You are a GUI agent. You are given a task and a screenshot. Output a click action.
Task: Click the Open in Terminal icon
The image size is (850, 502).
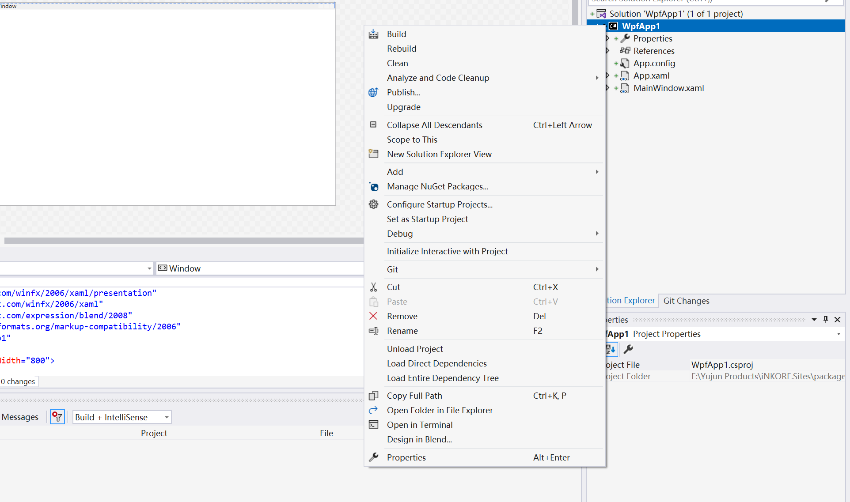(x=373, y=425)
